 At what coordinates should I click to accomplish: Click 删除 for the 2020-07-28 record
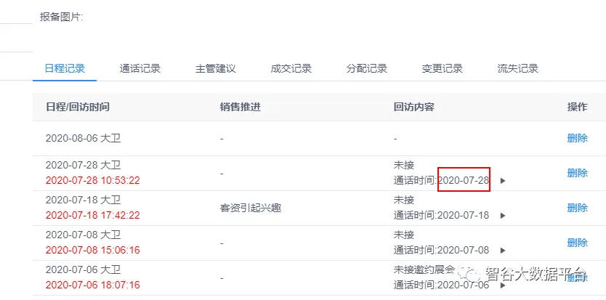point(577,173)
